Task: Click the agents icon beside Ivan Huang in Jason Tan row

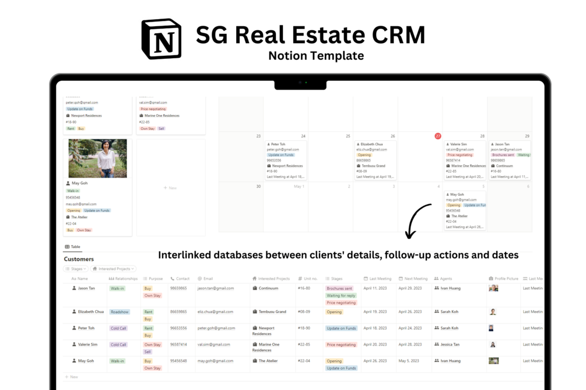Action: click(x=437, y=288)
